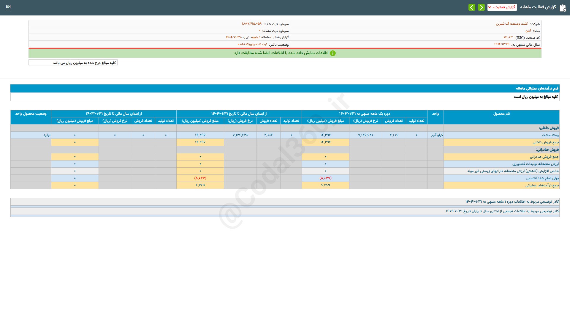Switch language with the EN link
This screenshot has width=570, height=321.
(8, 7)
